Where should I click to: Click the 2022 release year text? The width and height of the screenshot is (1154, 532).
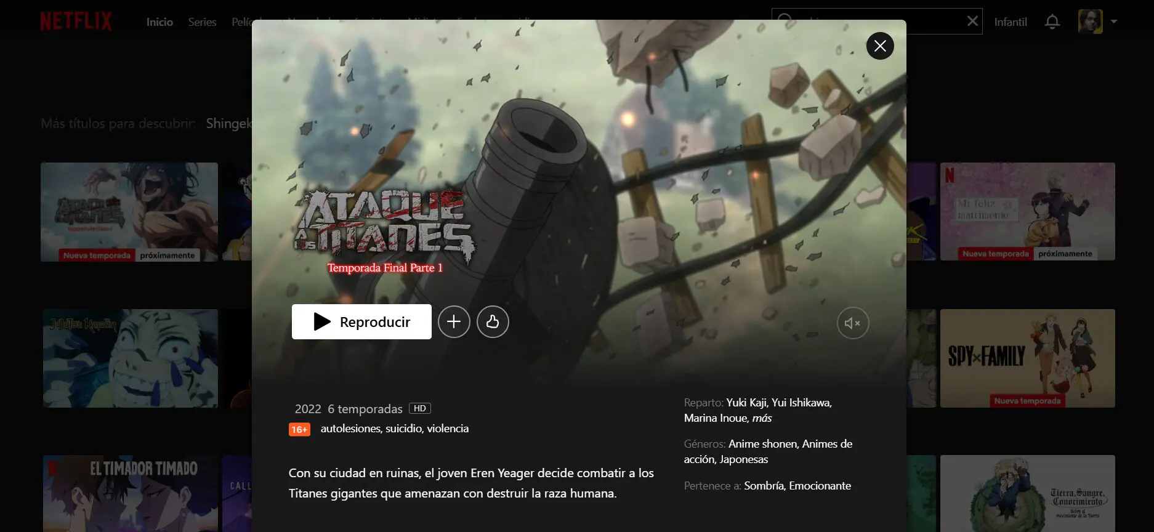coord(308,409)
